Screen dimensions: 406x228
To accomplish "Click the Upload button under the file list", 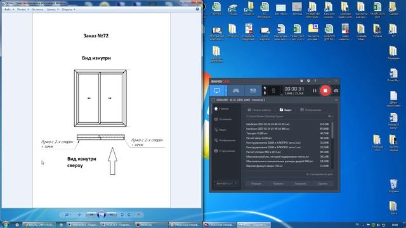I will [x=300, y=184].
